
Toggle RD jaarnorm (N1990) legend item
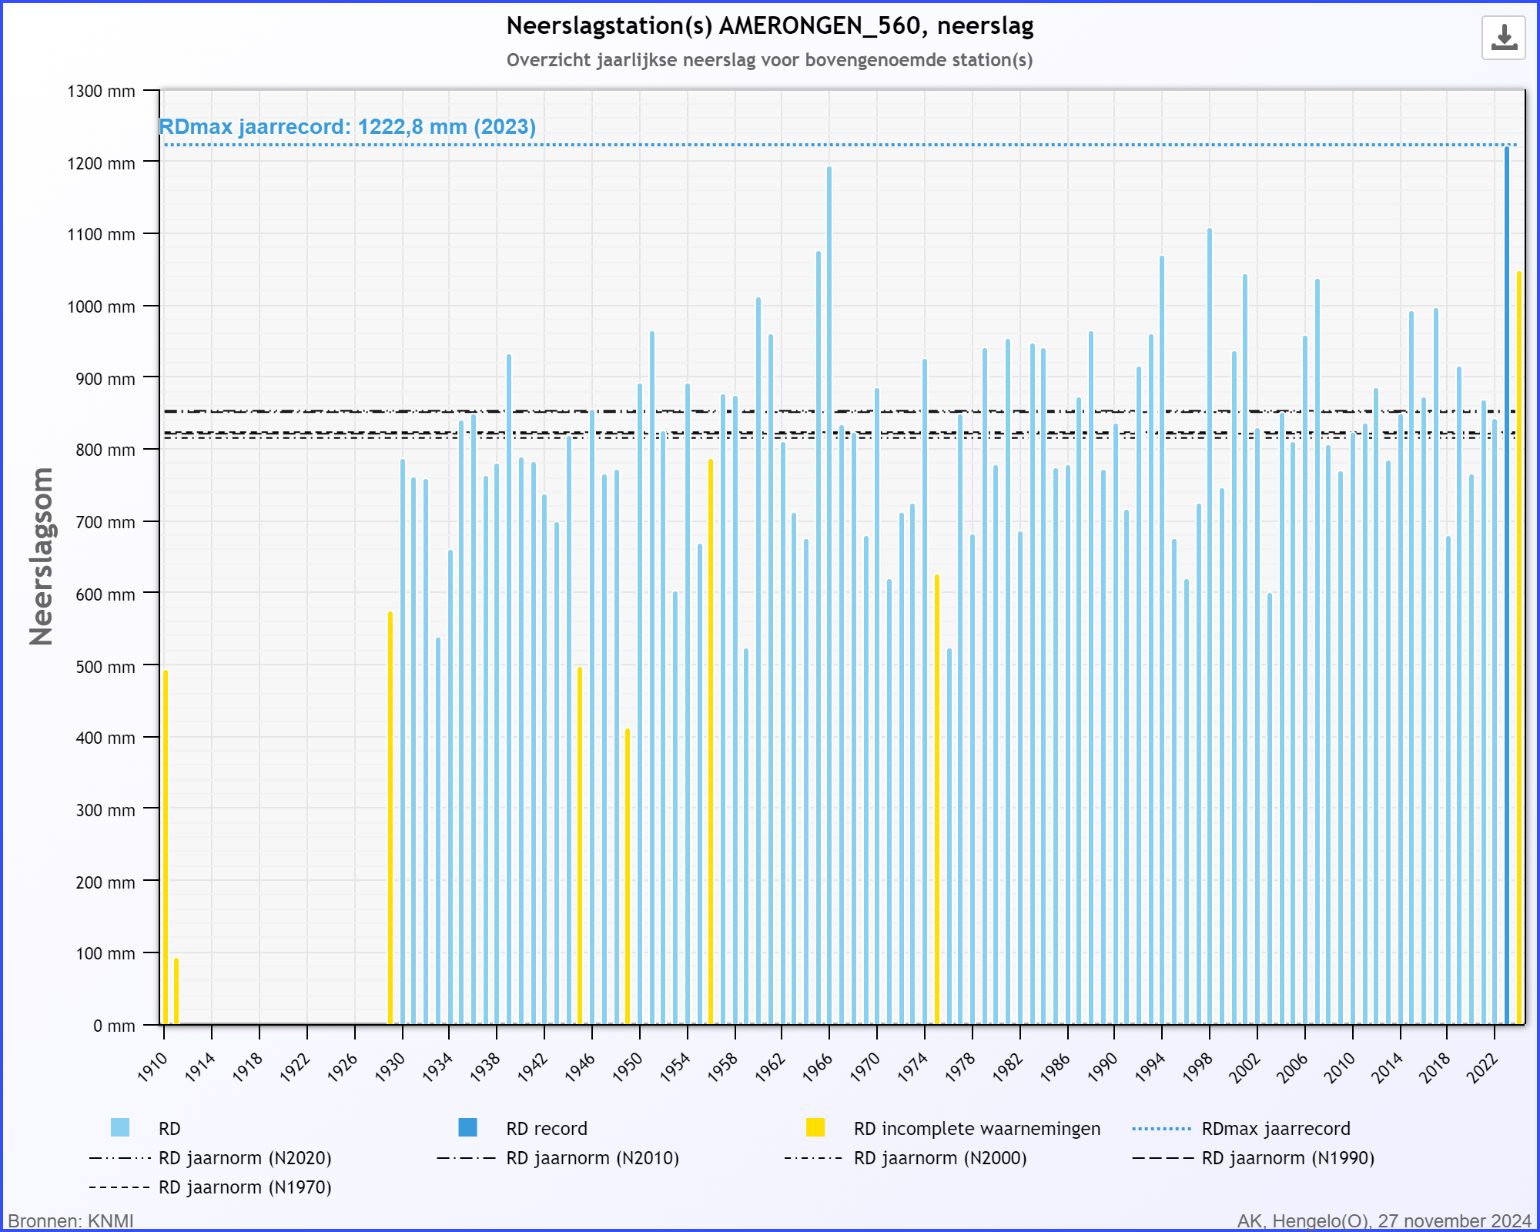(x=1287, y=1158)
